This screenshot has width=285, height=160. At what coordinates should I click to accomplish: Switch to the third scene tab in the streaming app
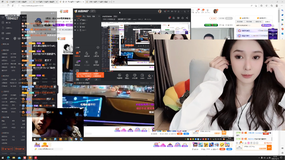pyautogui.click(x=89, y=16)
